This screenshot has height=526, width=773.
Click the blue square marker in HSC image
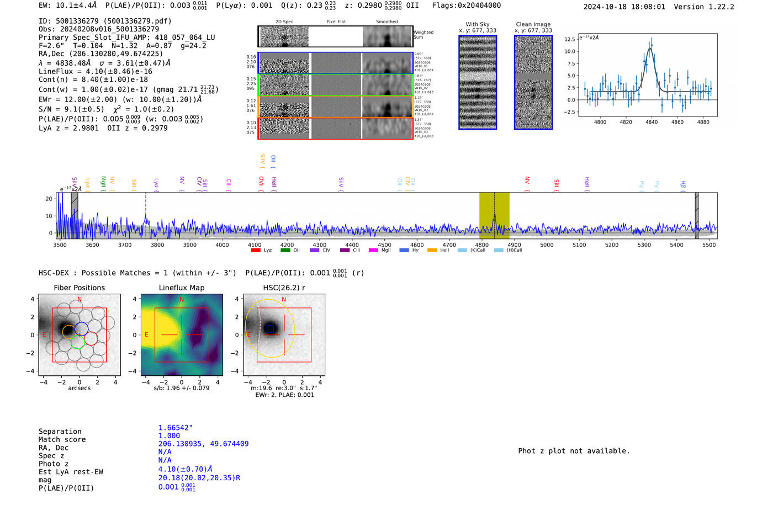270,328
